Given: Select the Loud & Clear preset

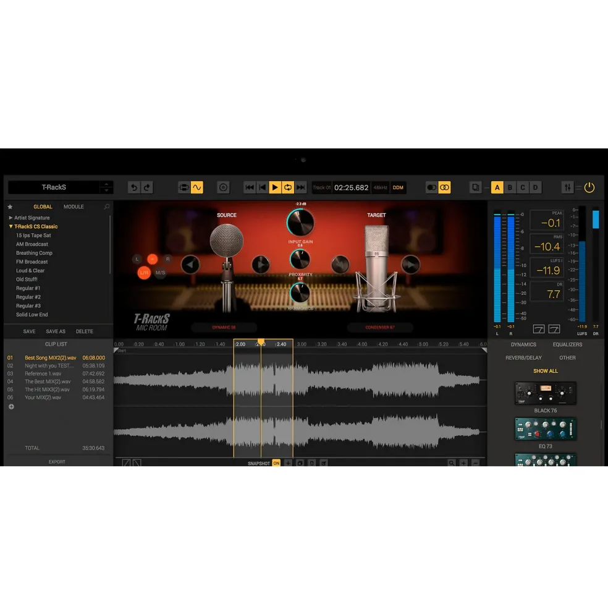Looking at the screenshot, I should click(30, 271).
